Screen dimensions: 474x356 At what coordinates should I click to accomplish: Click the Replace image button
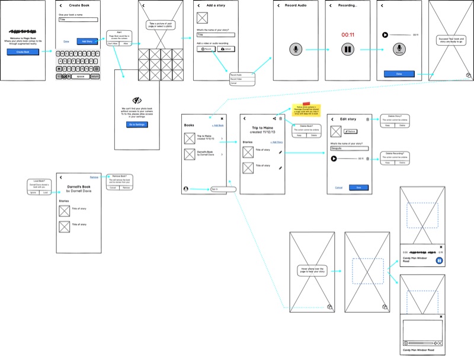click(x=350, y=131)
